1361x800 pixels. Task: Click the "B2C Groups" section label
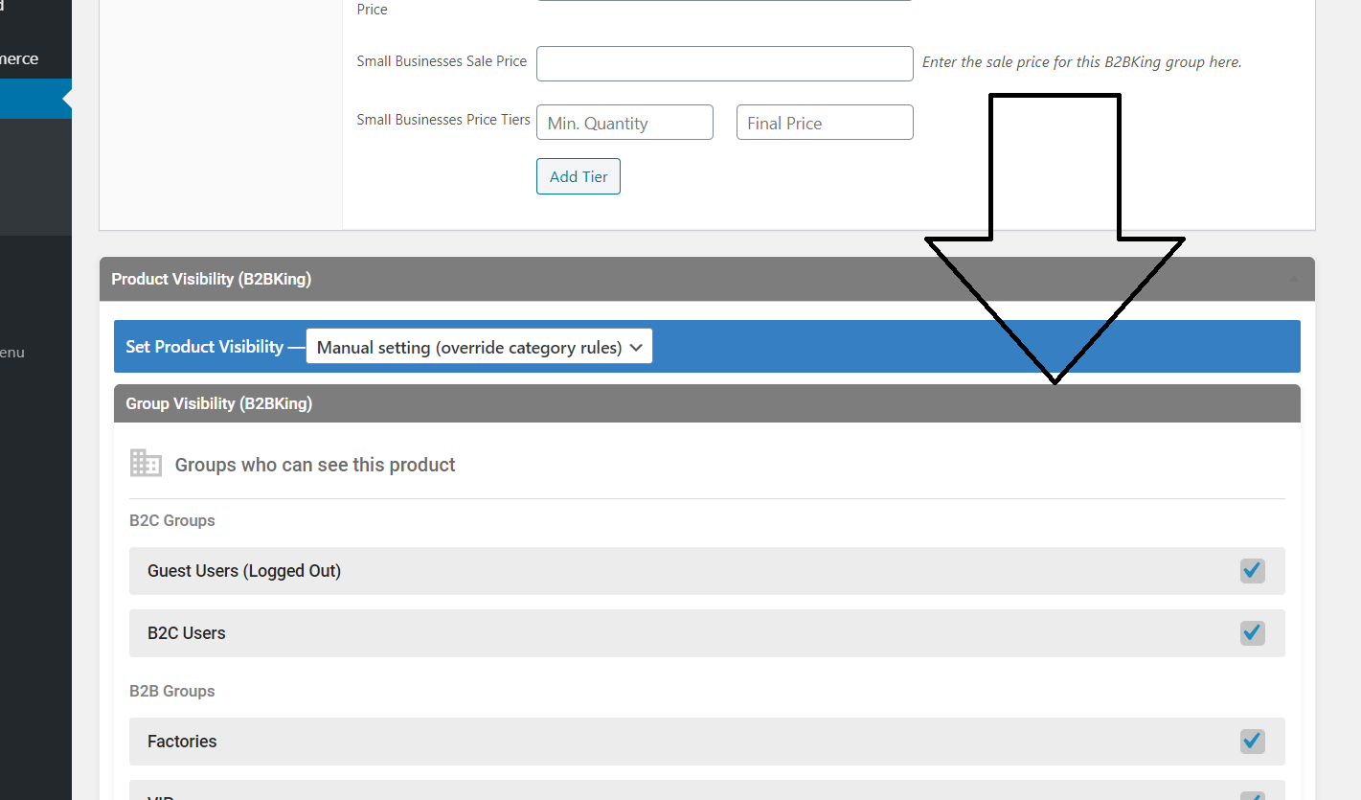[x=172, y=521]
